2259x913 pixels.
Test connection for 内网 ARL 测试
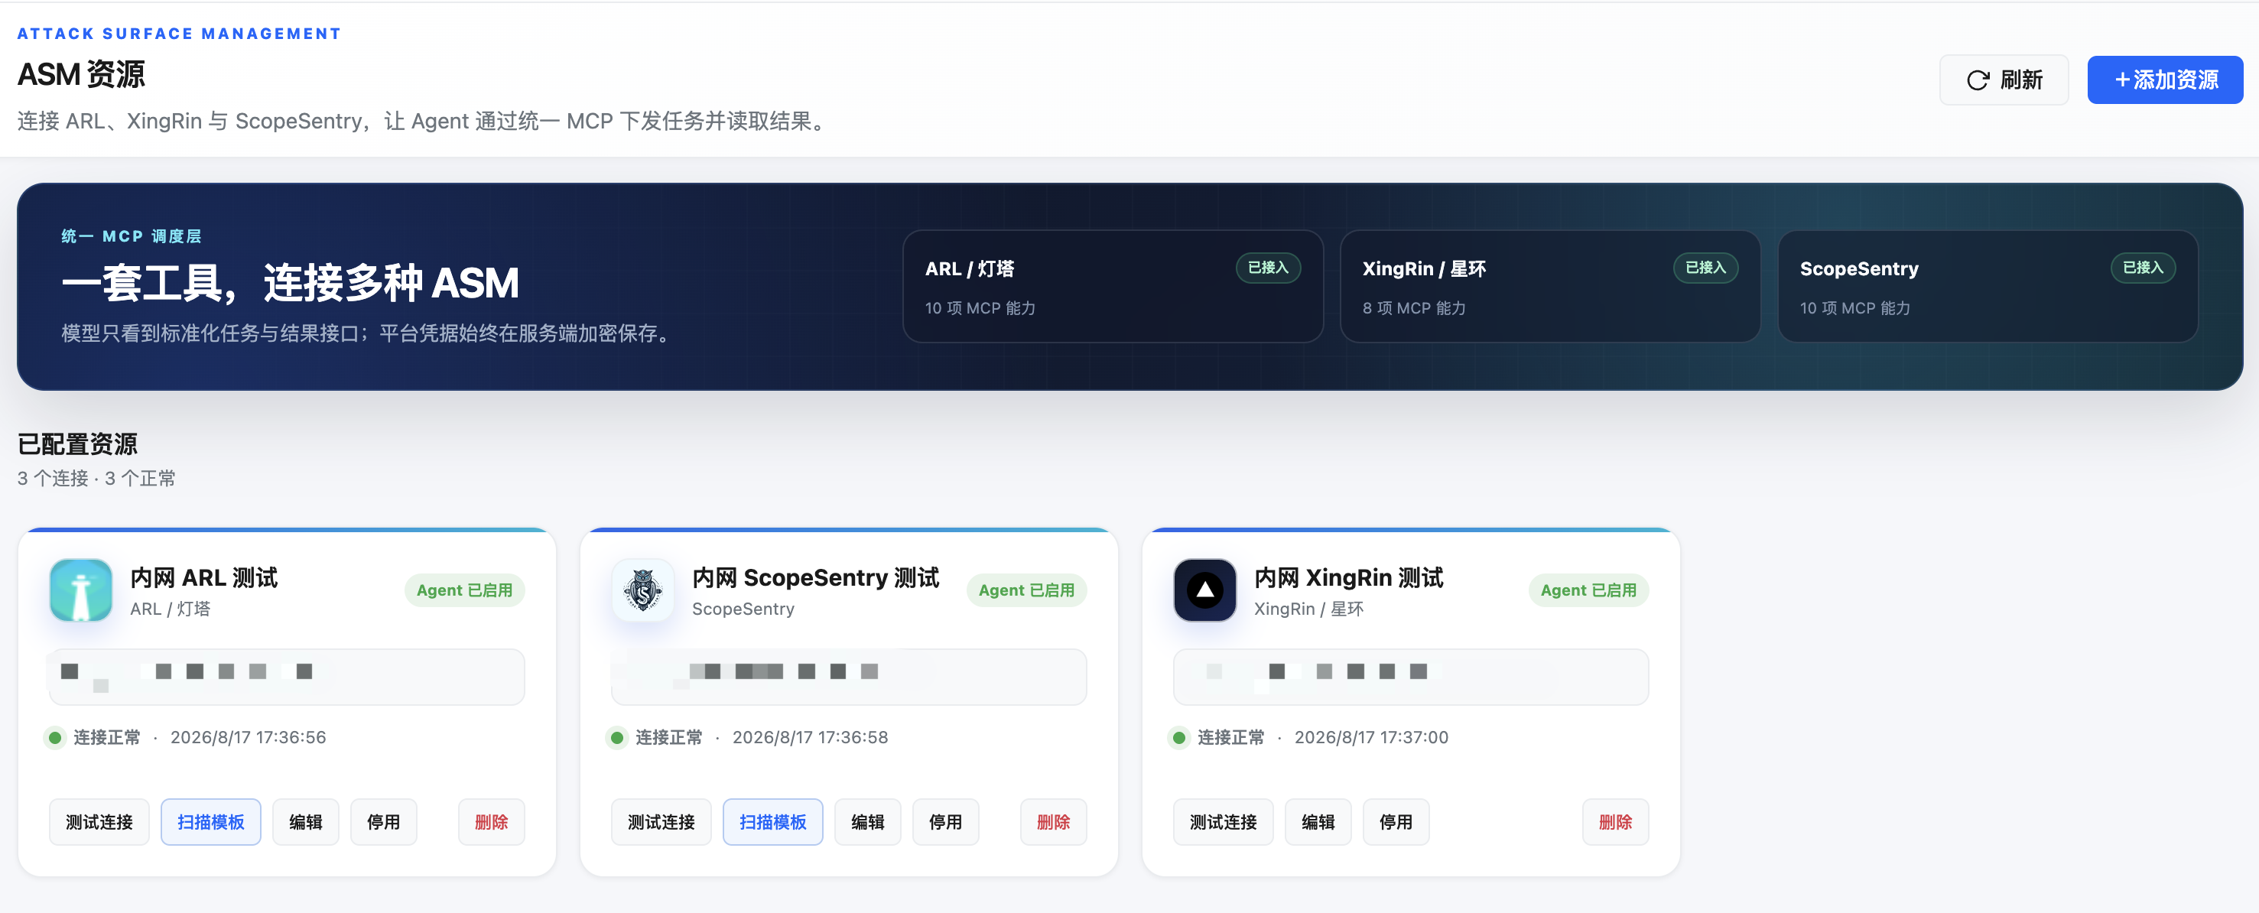tap(99, 822)
